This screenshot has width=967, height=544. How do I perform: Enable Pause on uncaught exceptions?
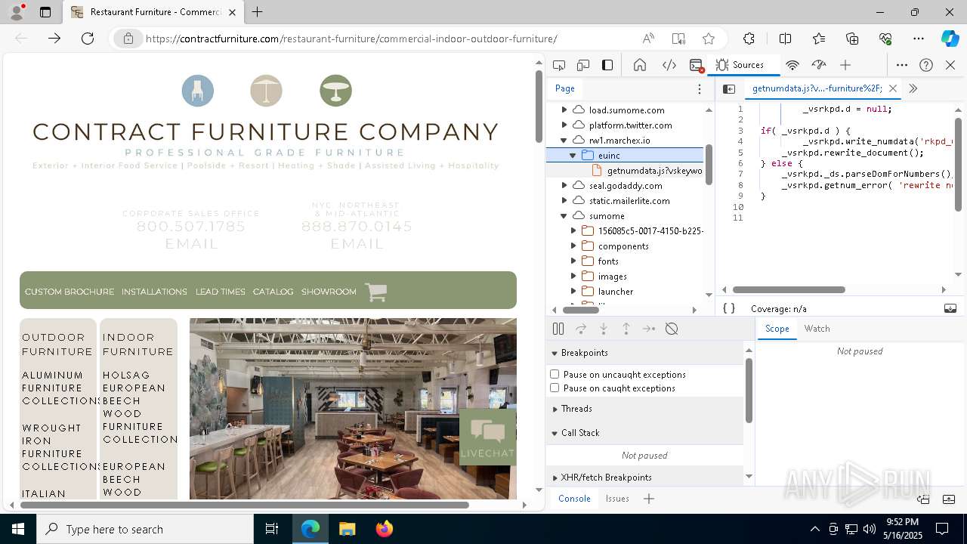pyautogui.click(x=555, y=374)
